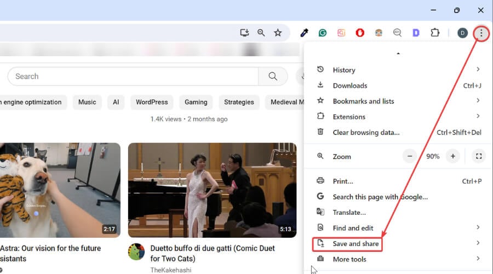
Task: Open Astra: Our vision for the future title
Action: click(x=50, y=253)
